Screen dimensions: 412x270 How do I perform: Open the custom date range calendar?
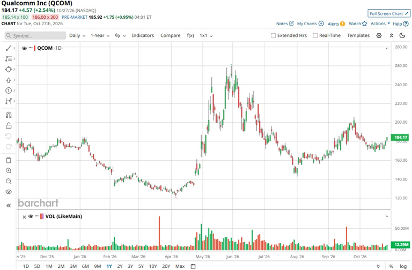pos(193,266)
